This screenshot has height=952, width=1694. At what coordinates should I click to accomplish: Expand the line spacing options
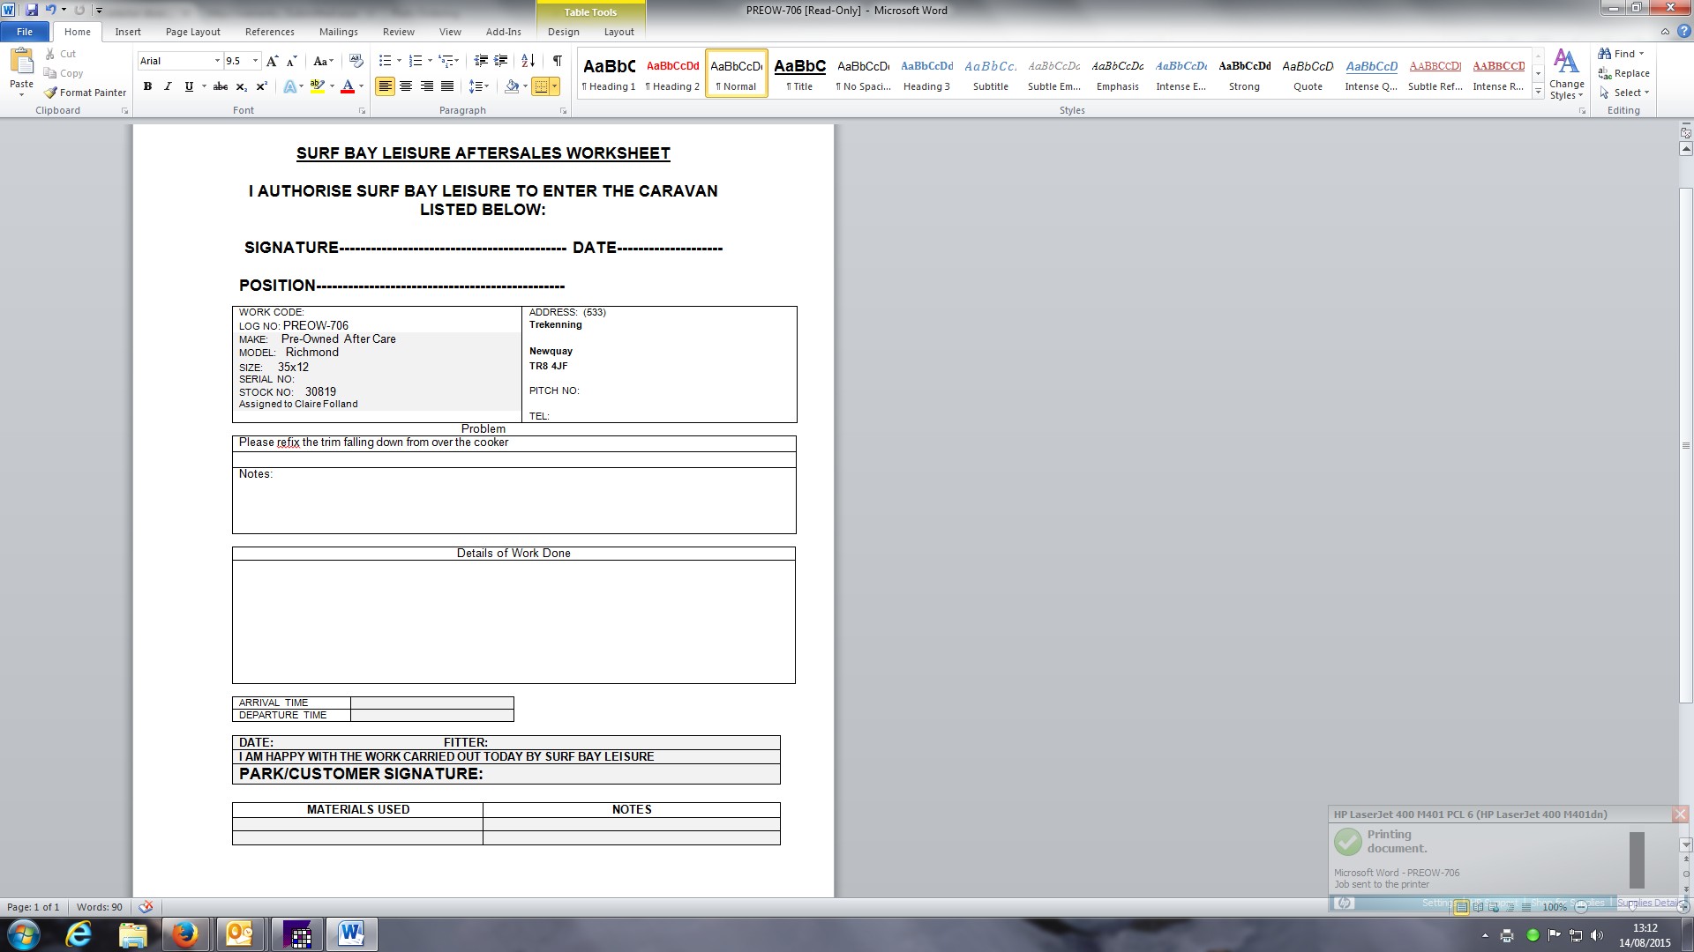pyautogui.click(x=478, y=86)
